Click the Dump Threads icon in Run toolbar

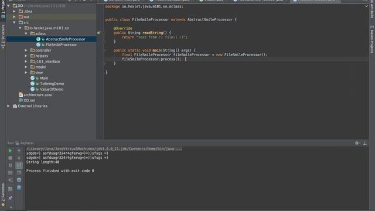10,172
